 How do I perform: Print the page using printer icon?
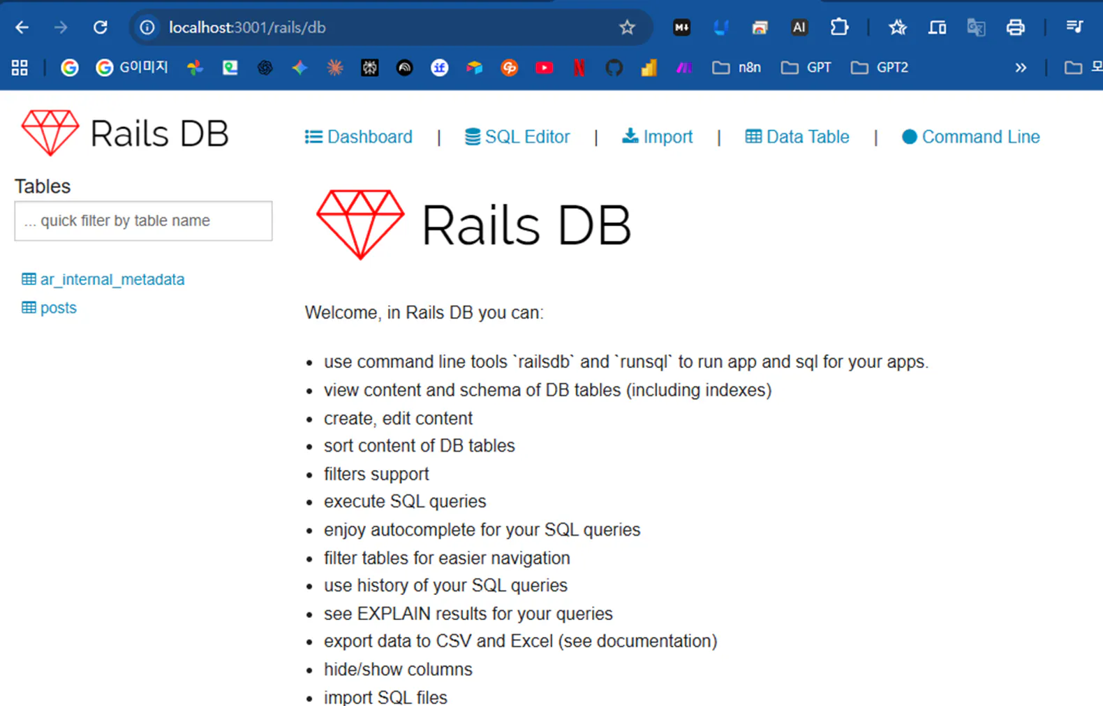point(1015,27)
